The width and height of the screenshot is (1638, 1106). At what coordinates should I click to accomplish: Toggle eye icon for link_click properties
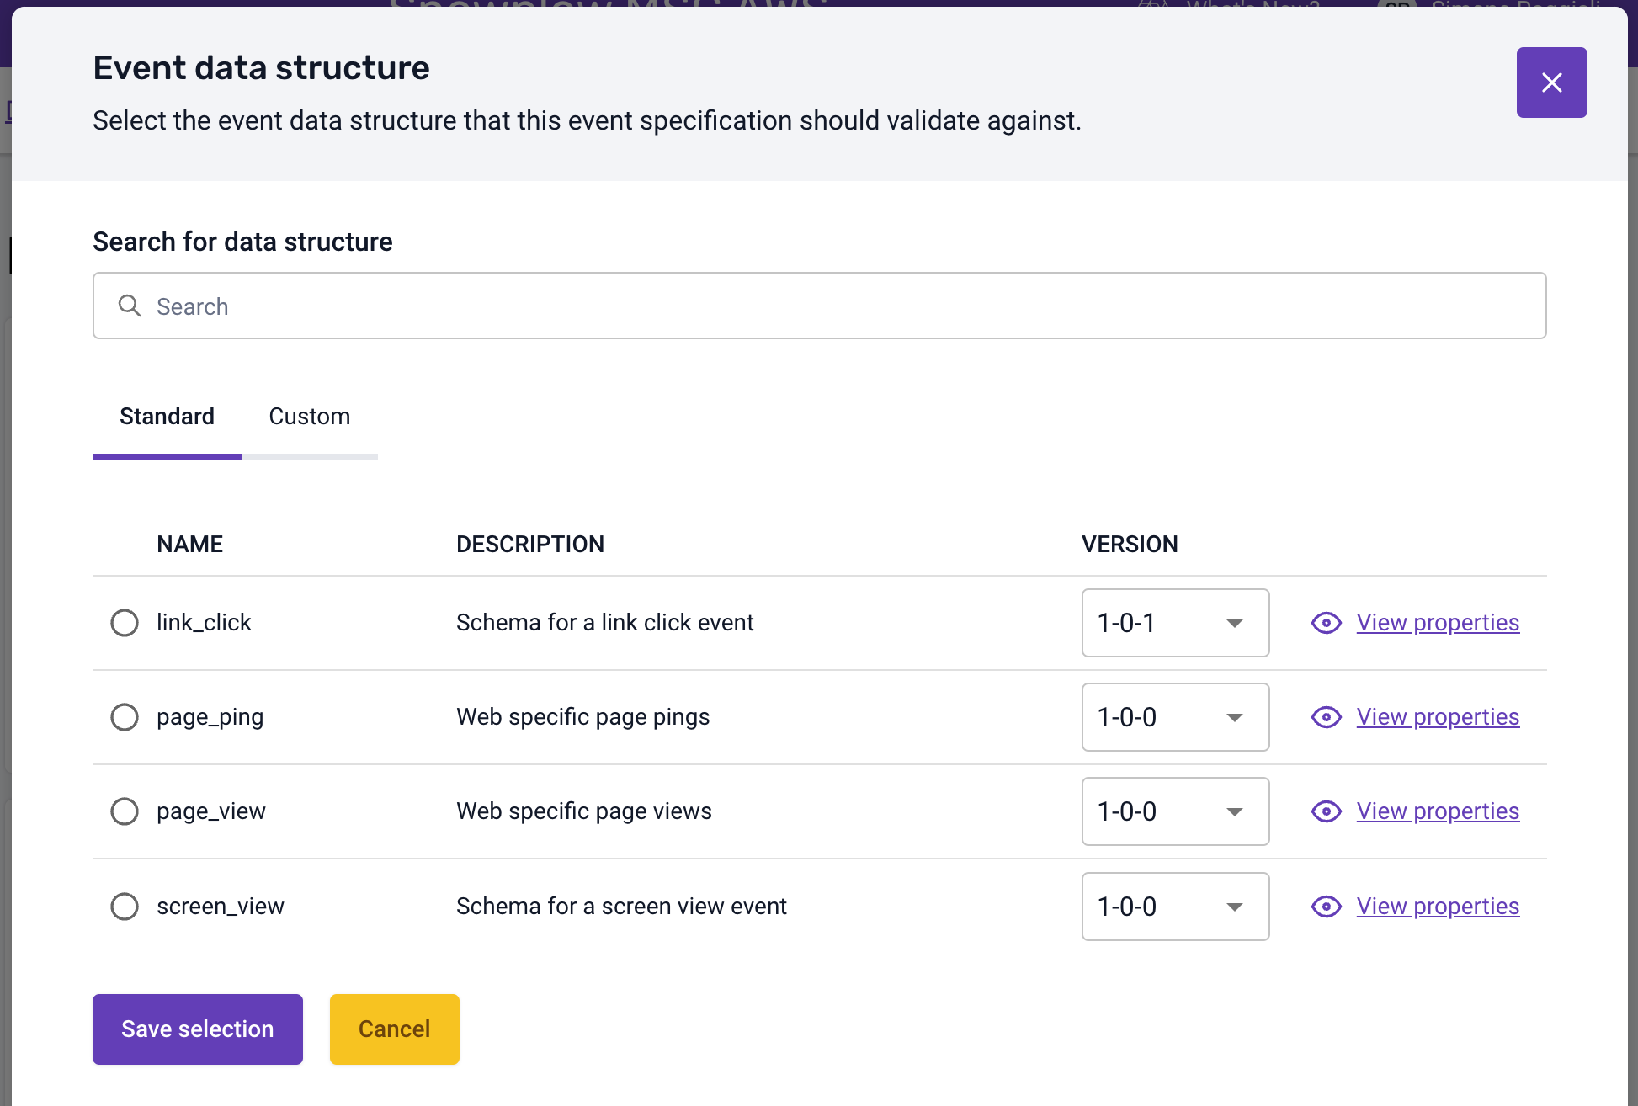[x=1326, y=622]
